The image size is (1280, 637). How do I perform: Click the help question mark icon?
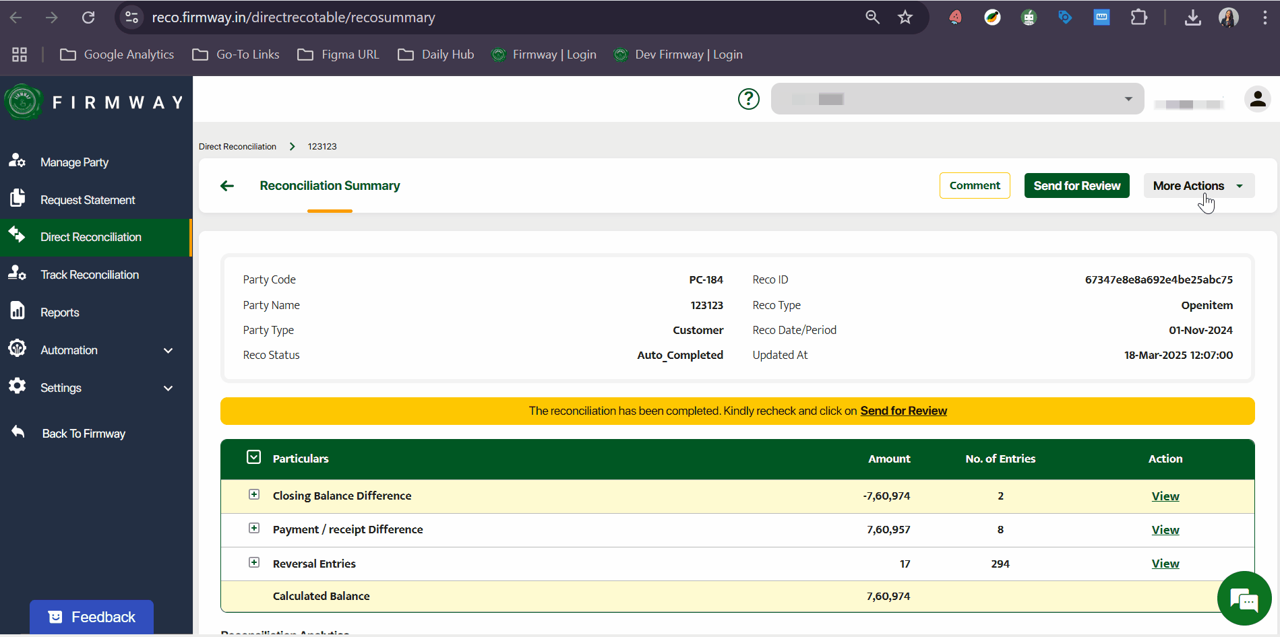[x=748, y=99]
